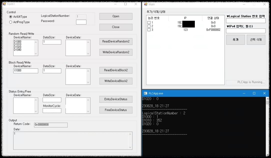The image size is (271, 158).
Task: Click the IPv4 입력 input field
Action: click(x=246, y=31)
